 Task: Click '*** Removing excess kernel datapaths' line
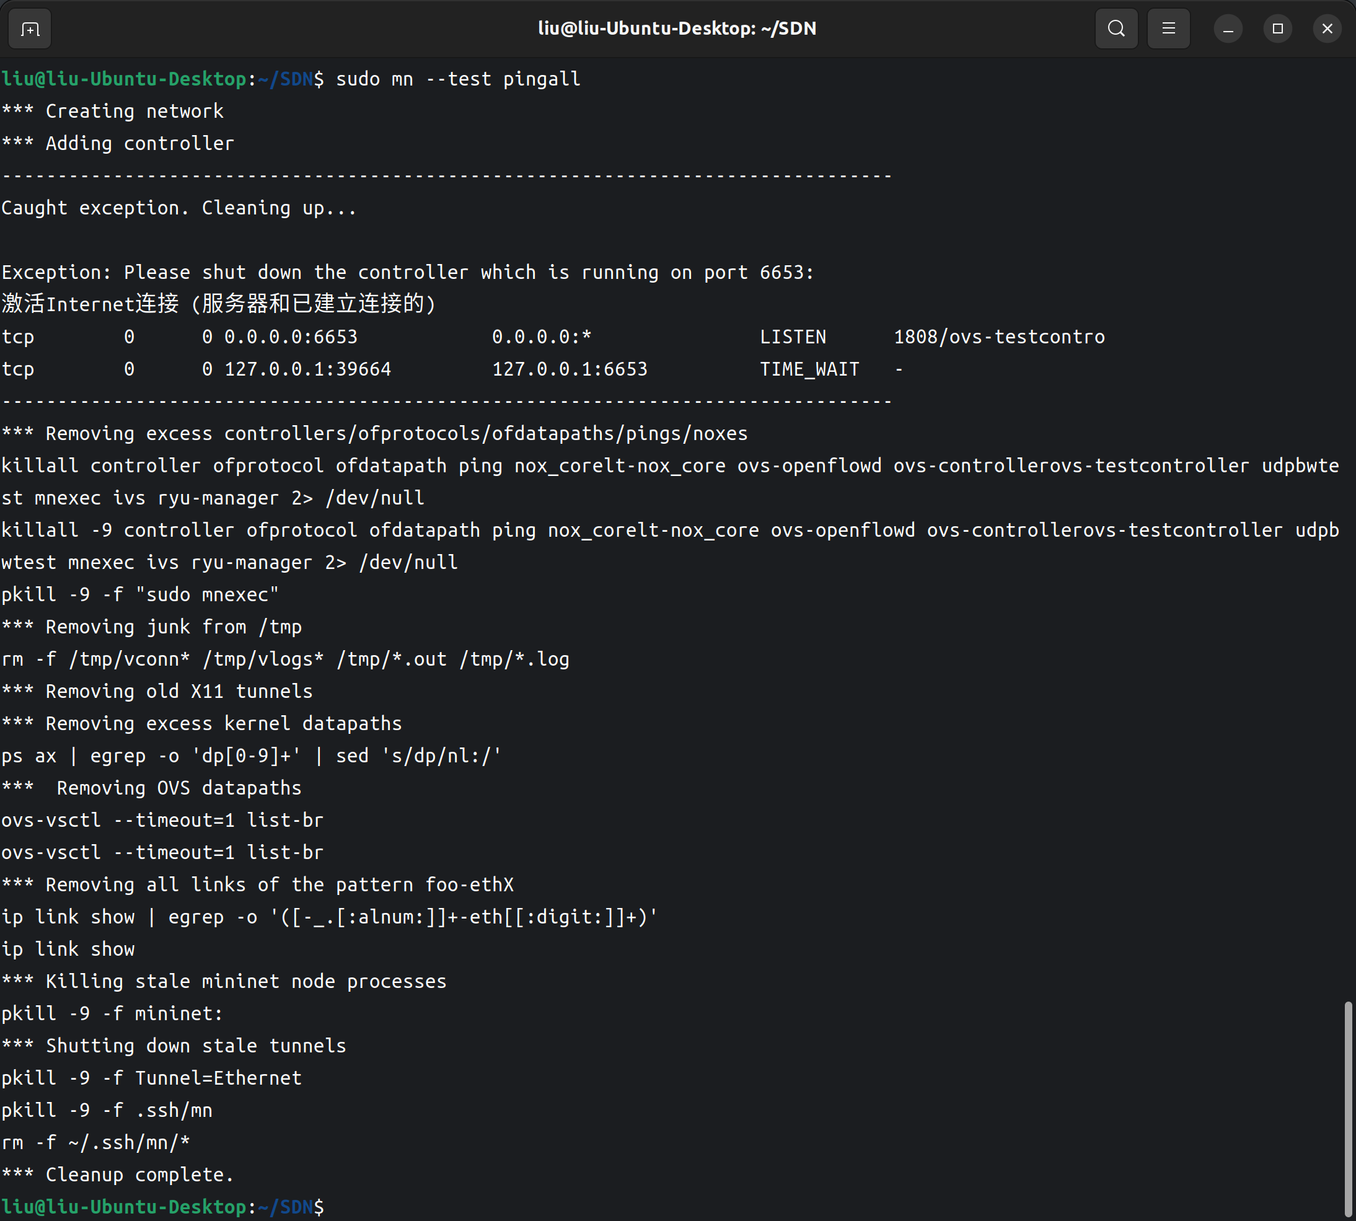tap(202, 723)
